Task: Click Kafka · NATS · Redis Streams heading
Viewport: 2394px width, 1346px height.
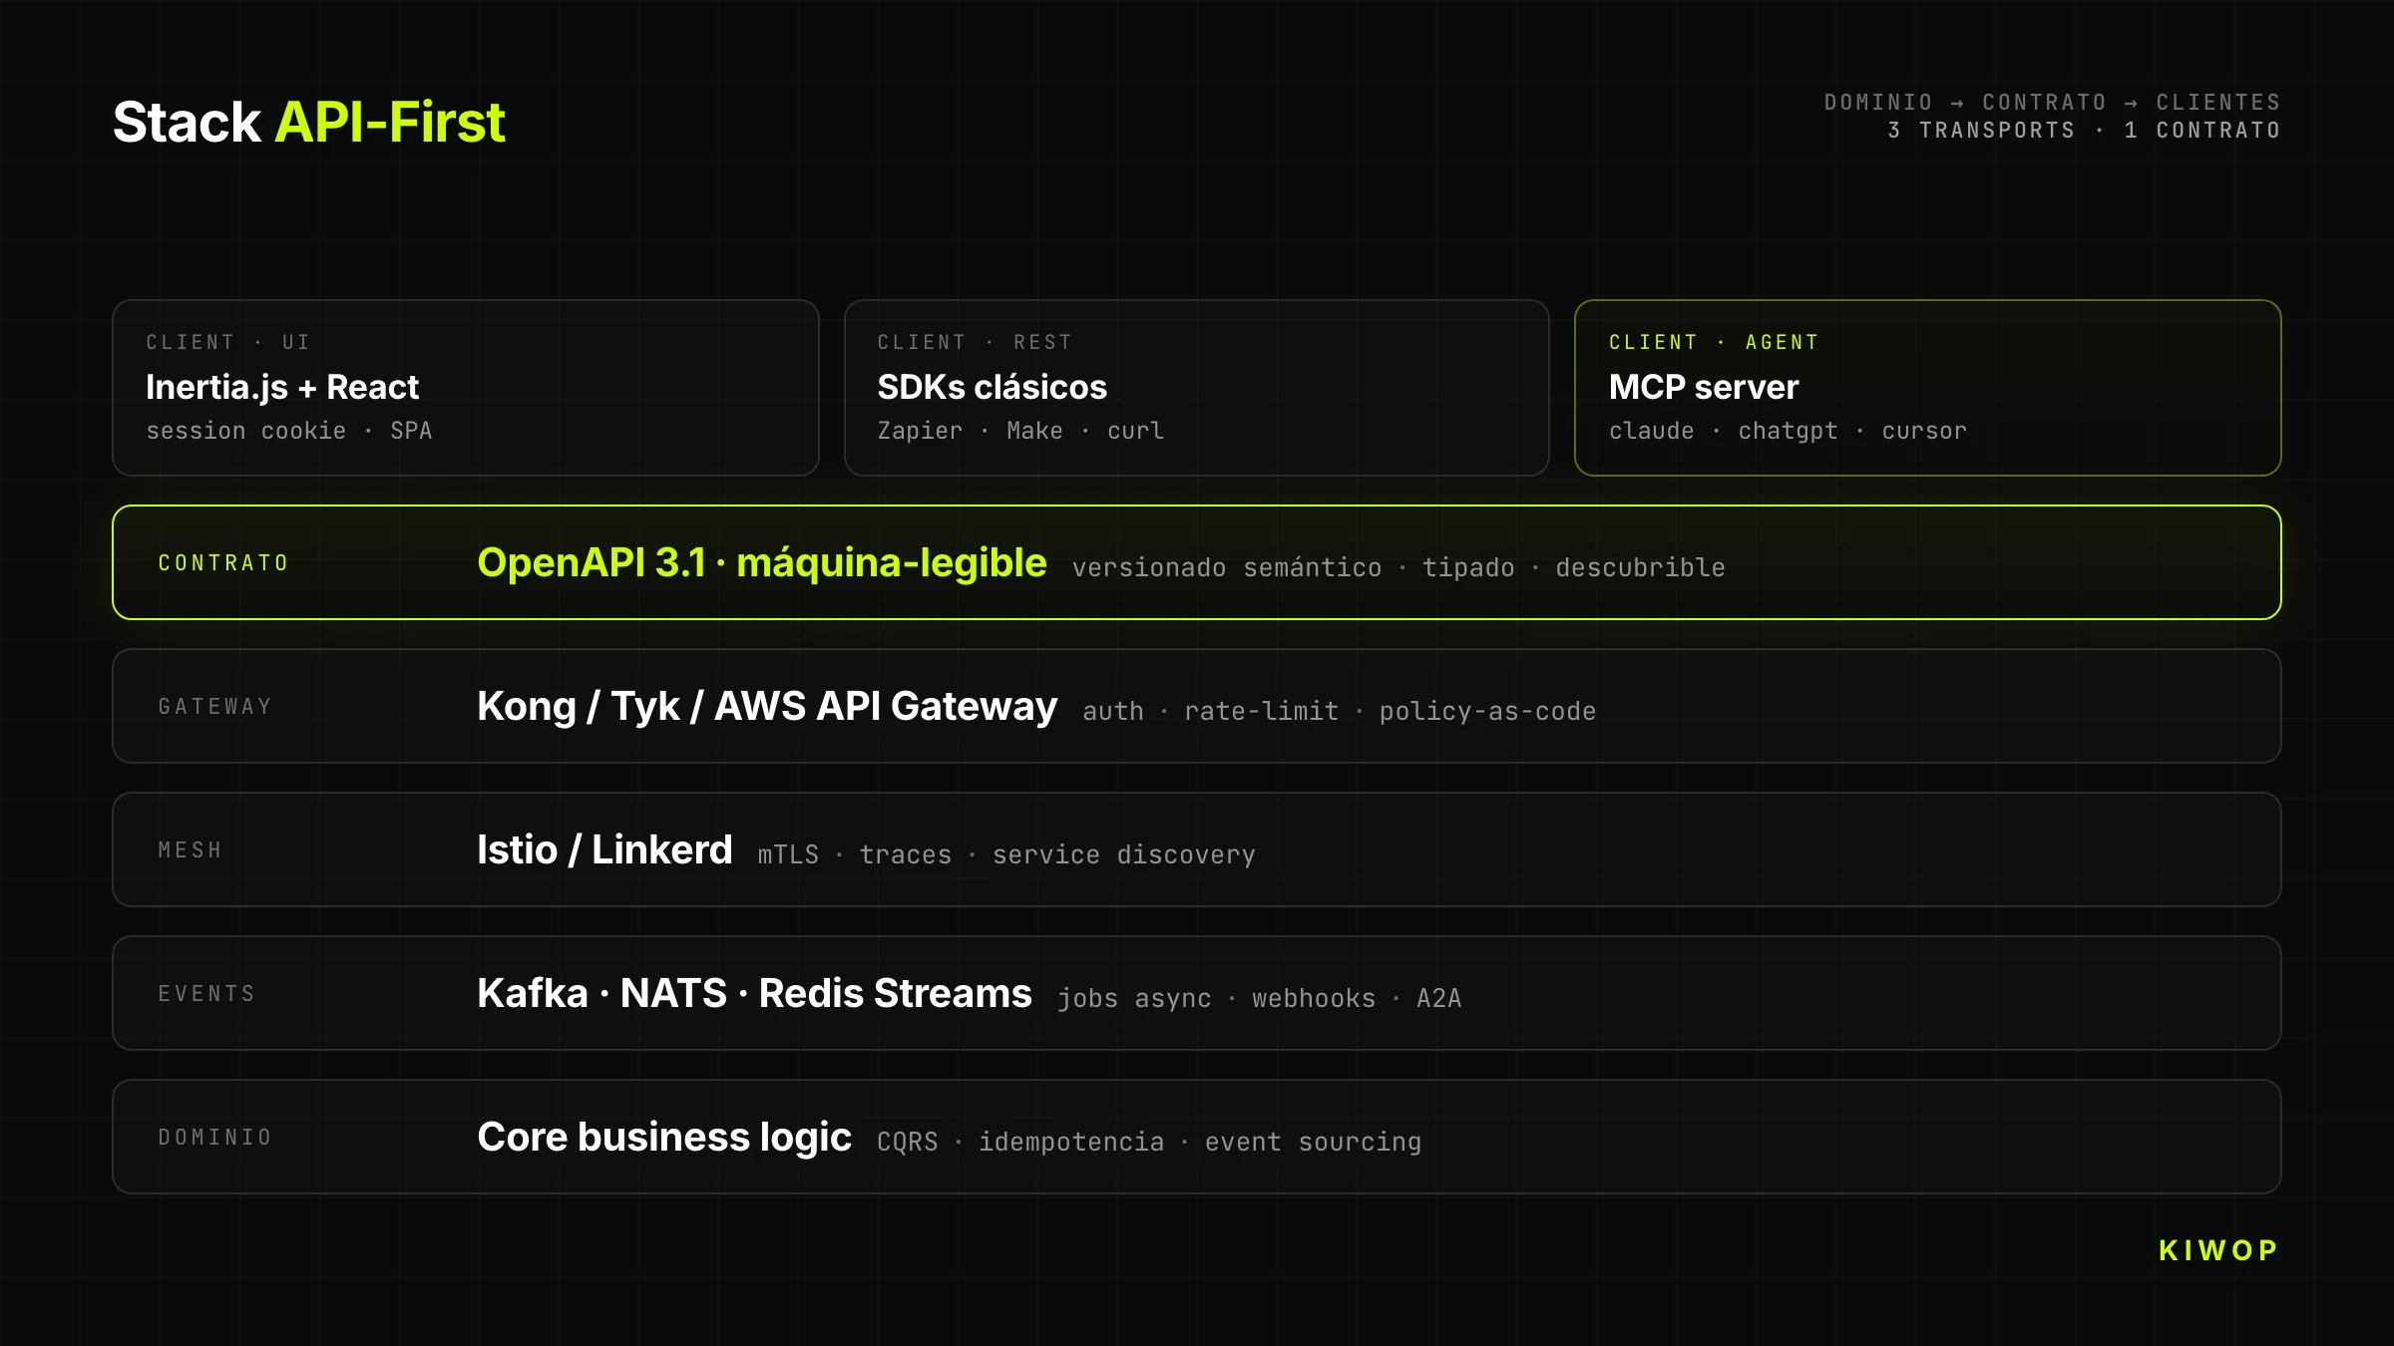Action: tap(754, 994)
